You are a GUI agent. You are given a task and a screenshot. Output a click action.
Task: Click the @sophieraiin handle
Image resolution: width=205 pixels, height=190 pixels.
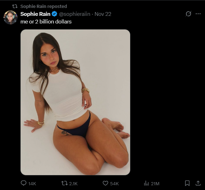(75, 14)
